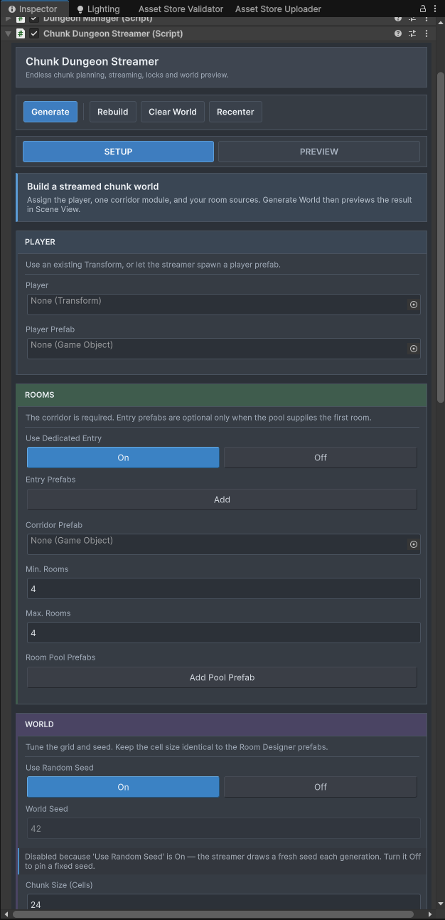The height and width of the screenshot is (920, 445).
Task: Click the Generate button
Action: pyautogui.click(x=50, y=112)
